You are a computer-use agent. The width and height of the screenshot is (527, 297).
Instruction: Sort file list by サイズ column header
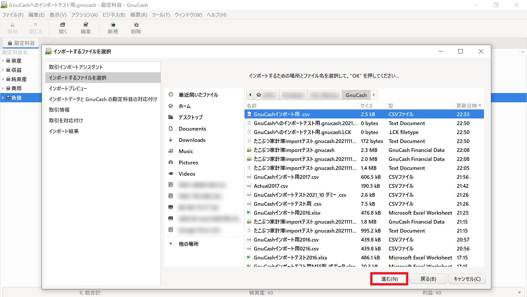[x=372, y=106]
